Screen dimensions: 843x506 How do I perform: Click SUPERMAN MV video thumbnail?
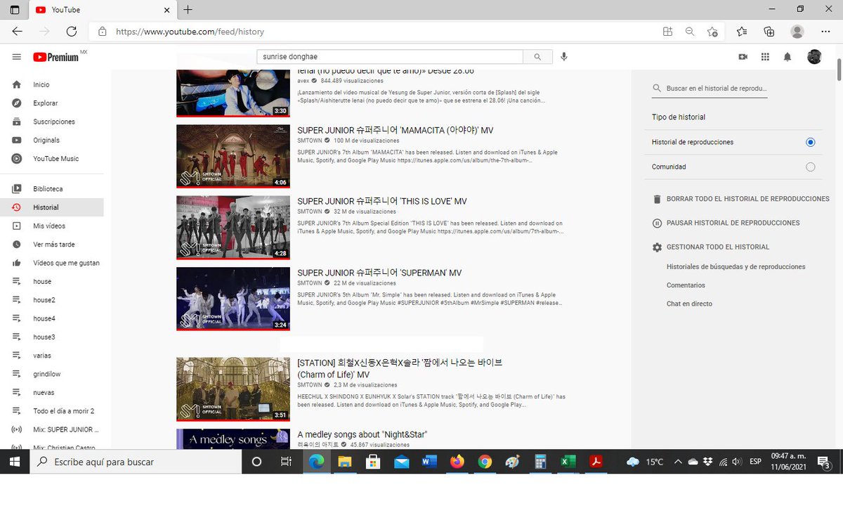233,299
